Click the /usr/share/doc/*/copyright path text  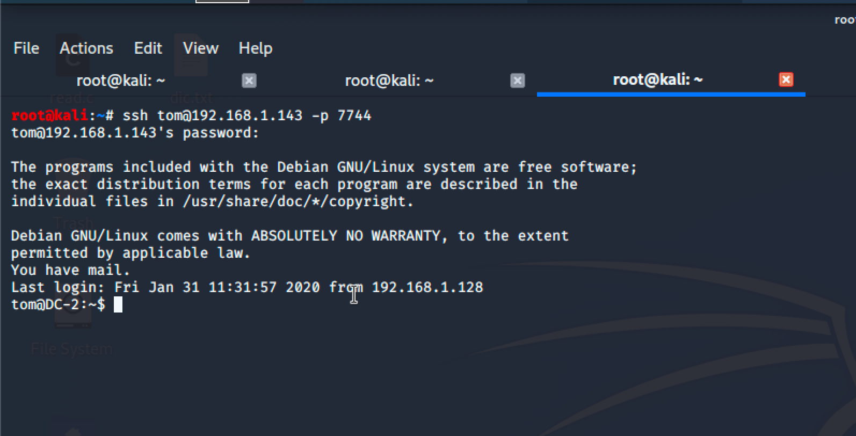click(298, 201)
